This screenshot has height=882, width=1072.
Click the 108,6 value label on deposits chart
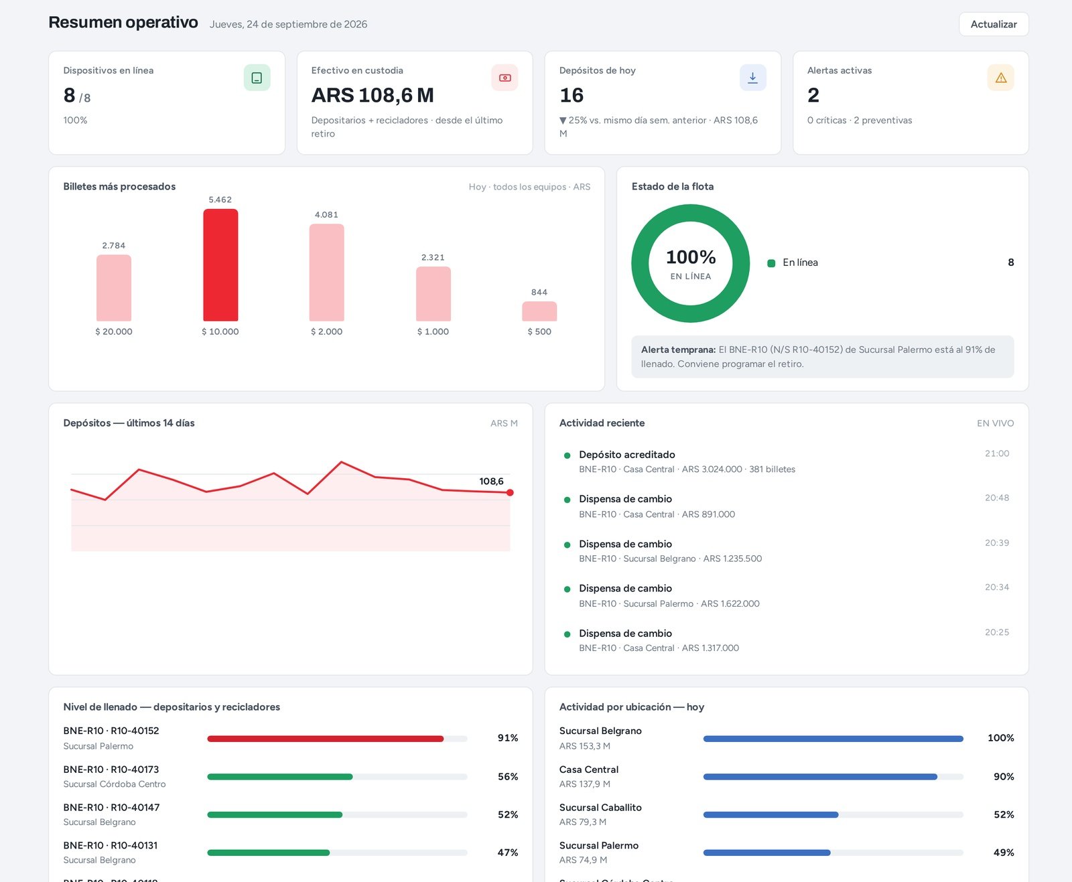tap(491, 482)
